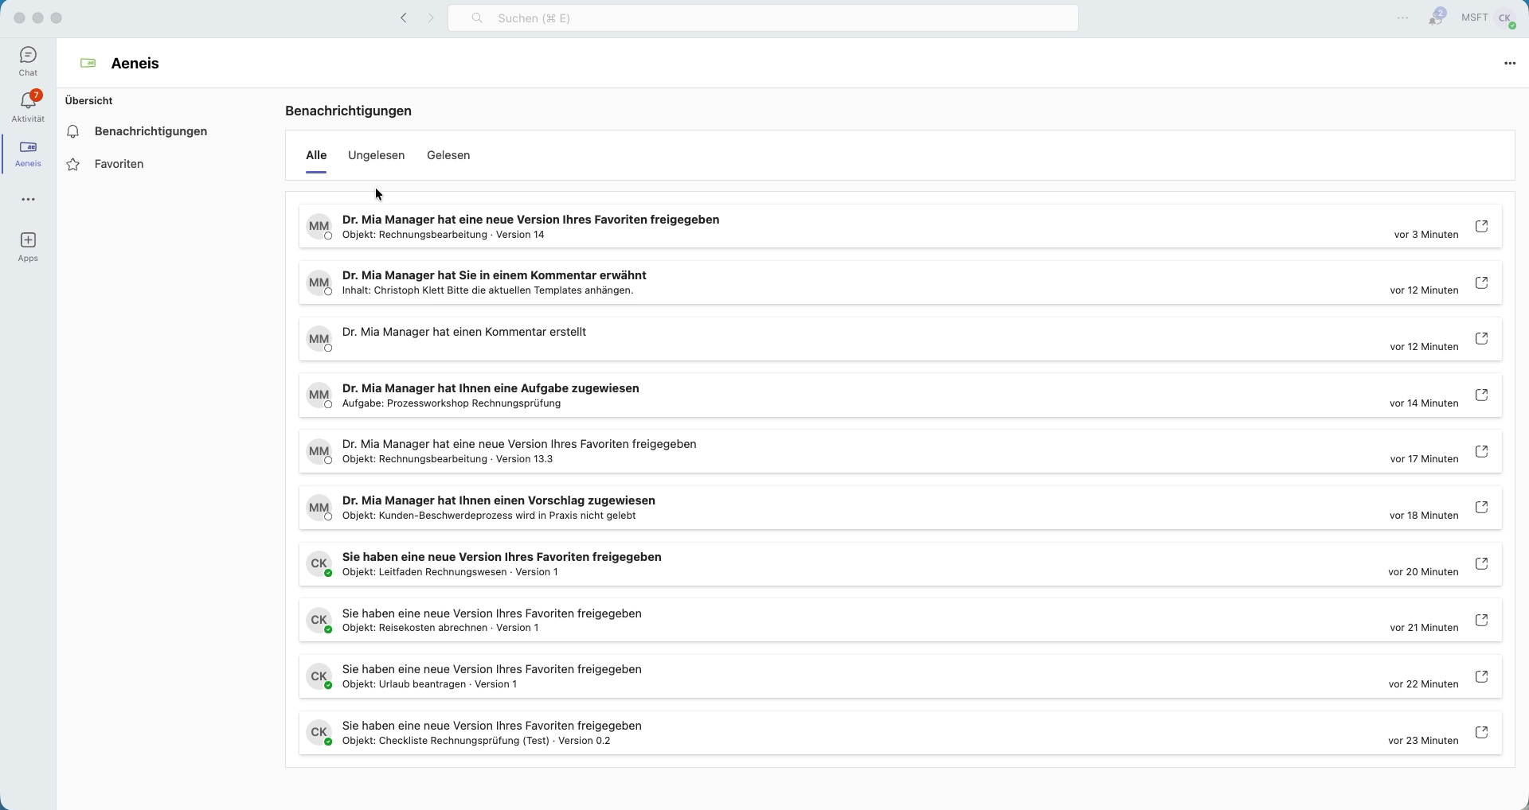Click the 'vor 3 Minuten' timestamp
This screenshot has width=1529, height=810.
pyautogui.click(x=1425, y=235)
